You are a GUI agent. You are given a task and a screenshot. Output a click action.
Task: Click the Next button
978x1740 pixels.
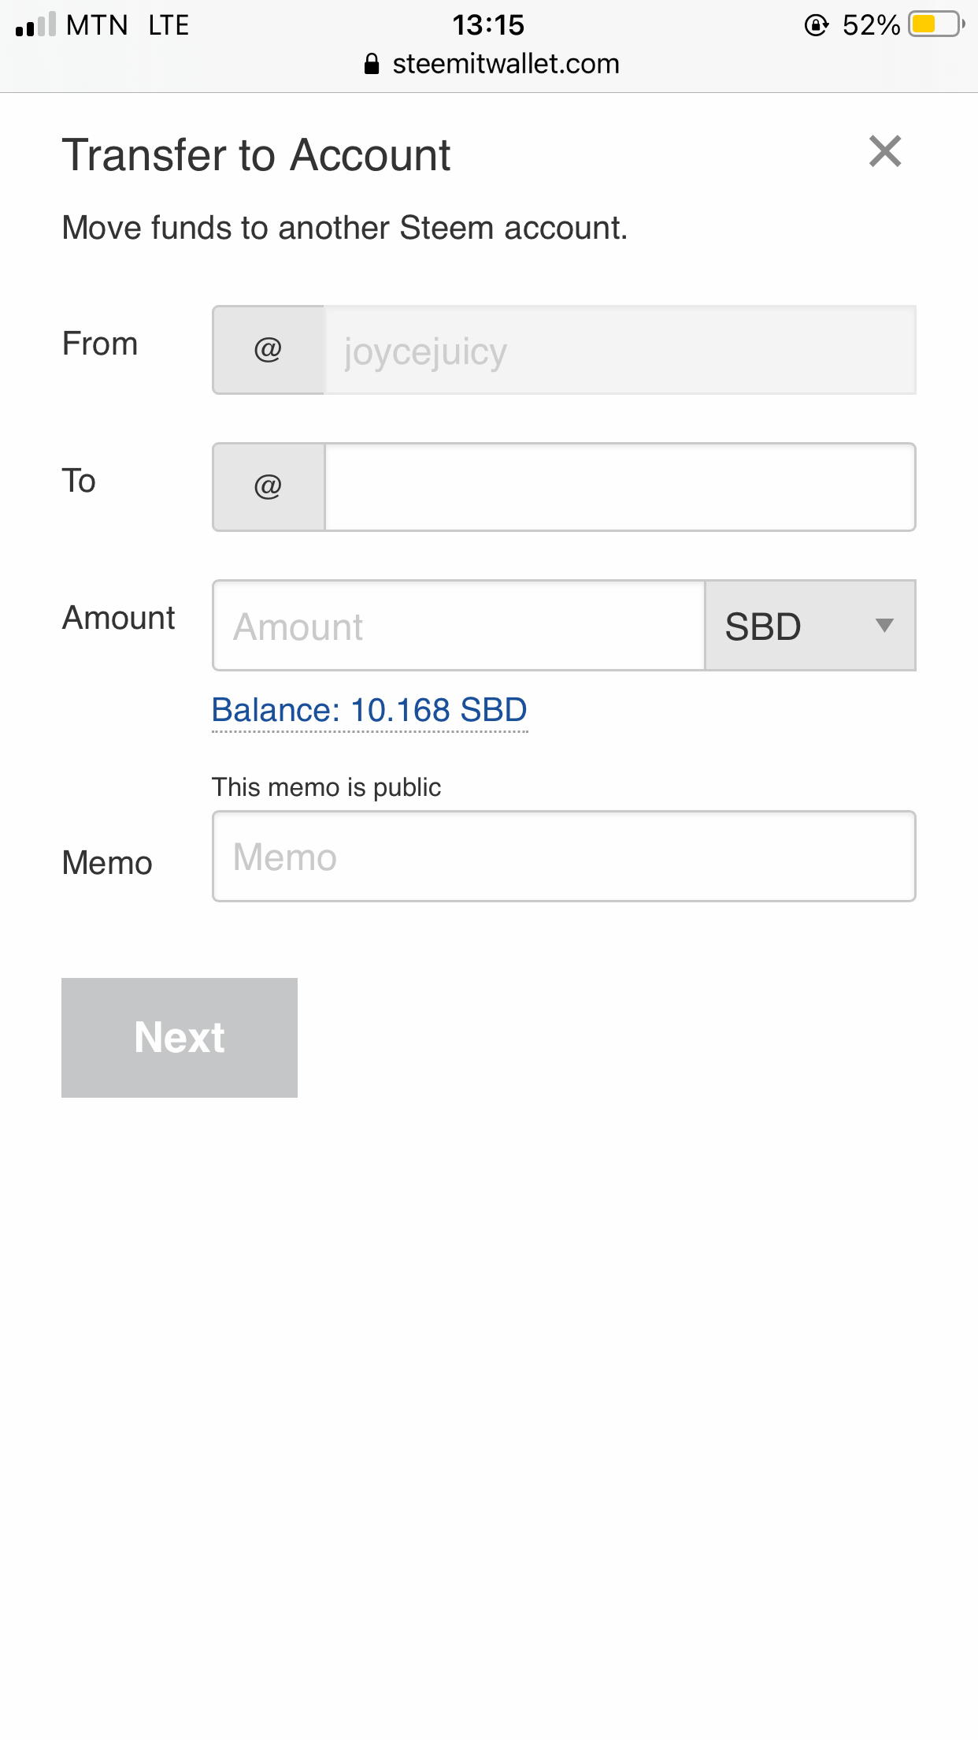[180, 1037]
